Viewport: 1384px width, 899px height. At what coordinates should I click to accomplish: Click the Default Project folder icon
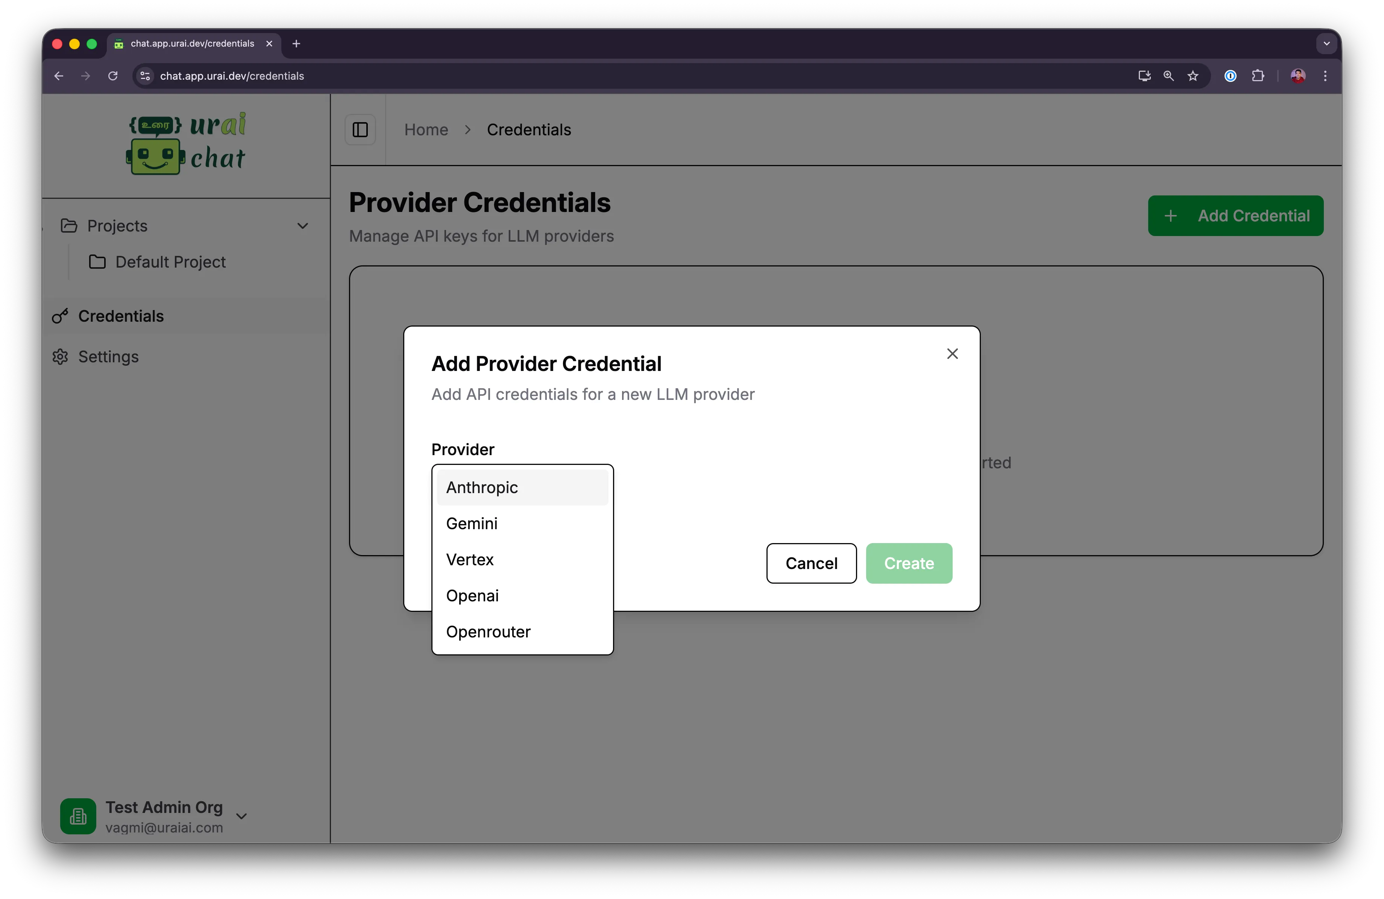pos(97,262)
